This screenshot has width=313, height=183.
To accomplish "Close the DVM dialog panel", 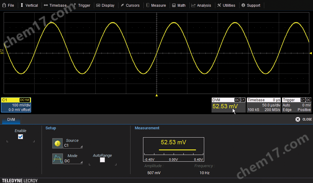I will click(x=304, y=119).
